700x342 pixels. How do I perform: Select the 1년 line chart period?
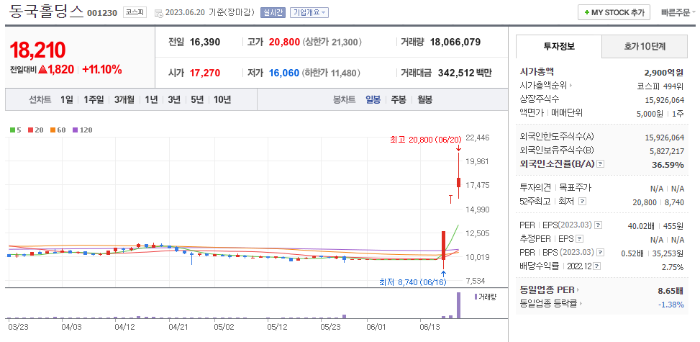click(151, 99)
